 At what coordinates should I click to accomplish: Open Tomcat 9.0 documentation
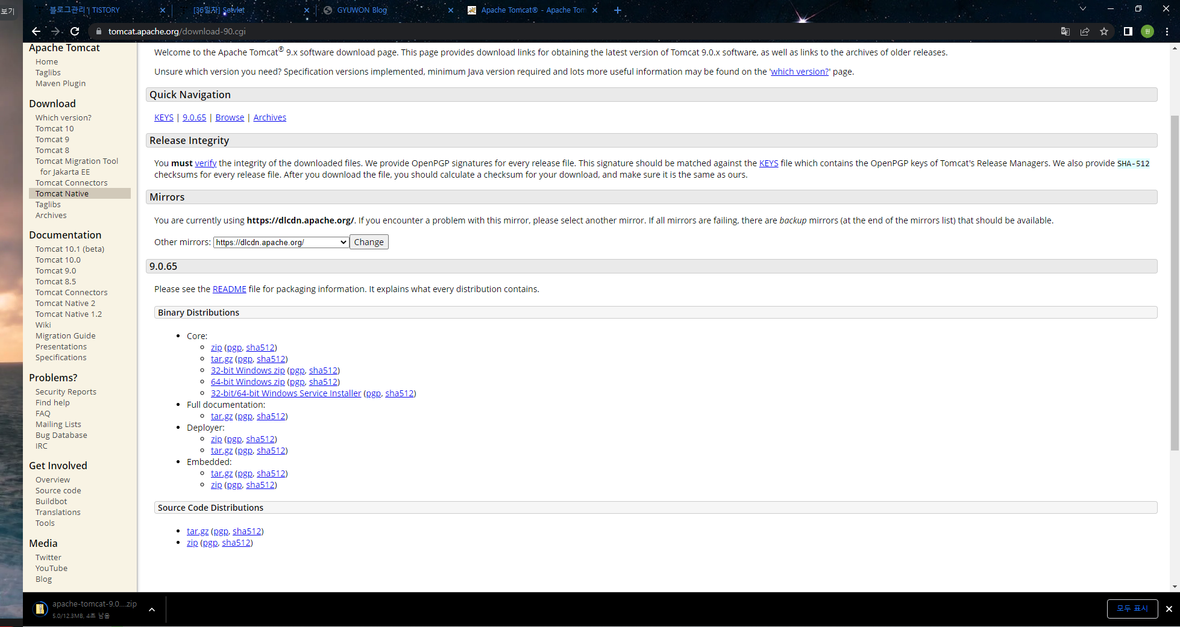click(x=55, y=270)
